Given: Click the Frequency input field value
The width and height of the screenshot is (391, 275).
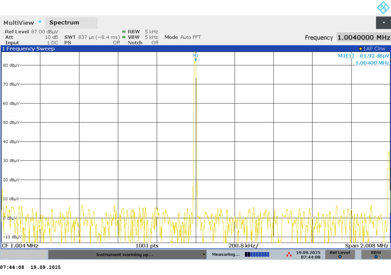Looking at the screenshot, I should click(x=363, y=37).
